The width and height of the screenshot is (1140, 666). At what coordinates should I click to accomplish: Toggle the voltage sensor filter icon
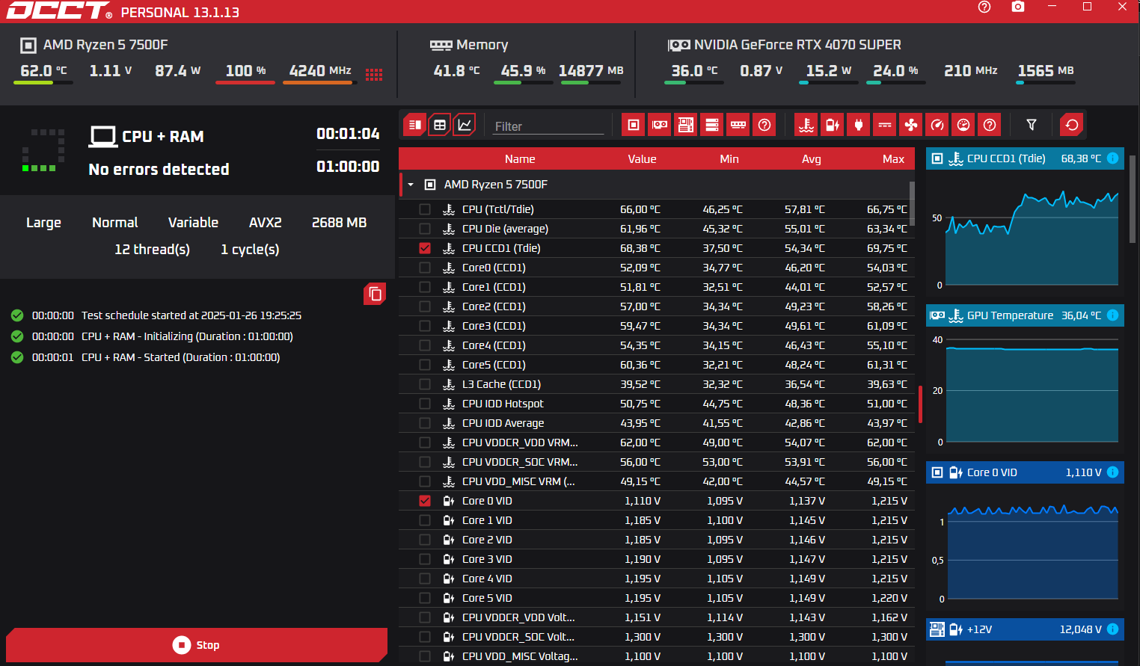[x=833, y=125]
